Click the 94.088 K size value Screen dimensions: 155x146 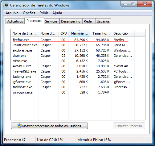click(x=103, y=40)
